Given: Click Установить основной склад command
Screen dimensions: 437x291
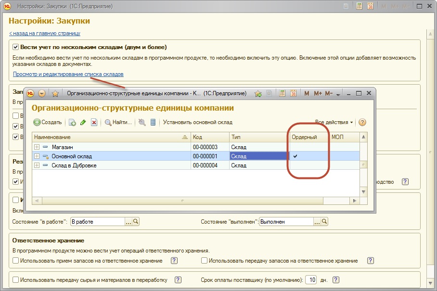Looking at the screenshot, I should click(197, 122).
